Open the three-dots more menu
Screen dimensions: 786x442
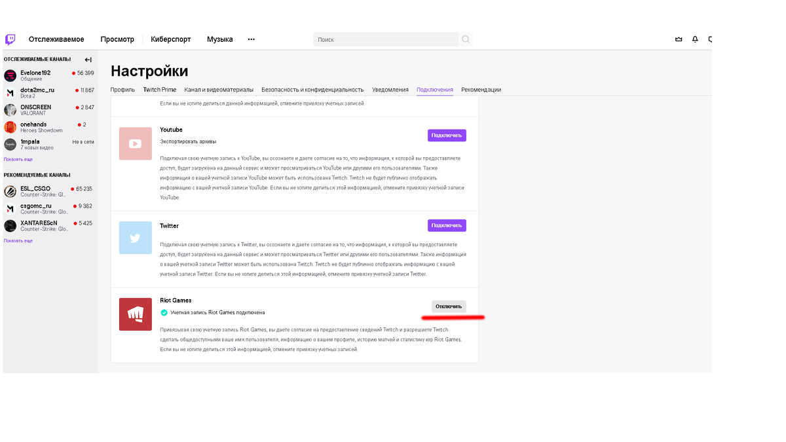coord(251,39)
